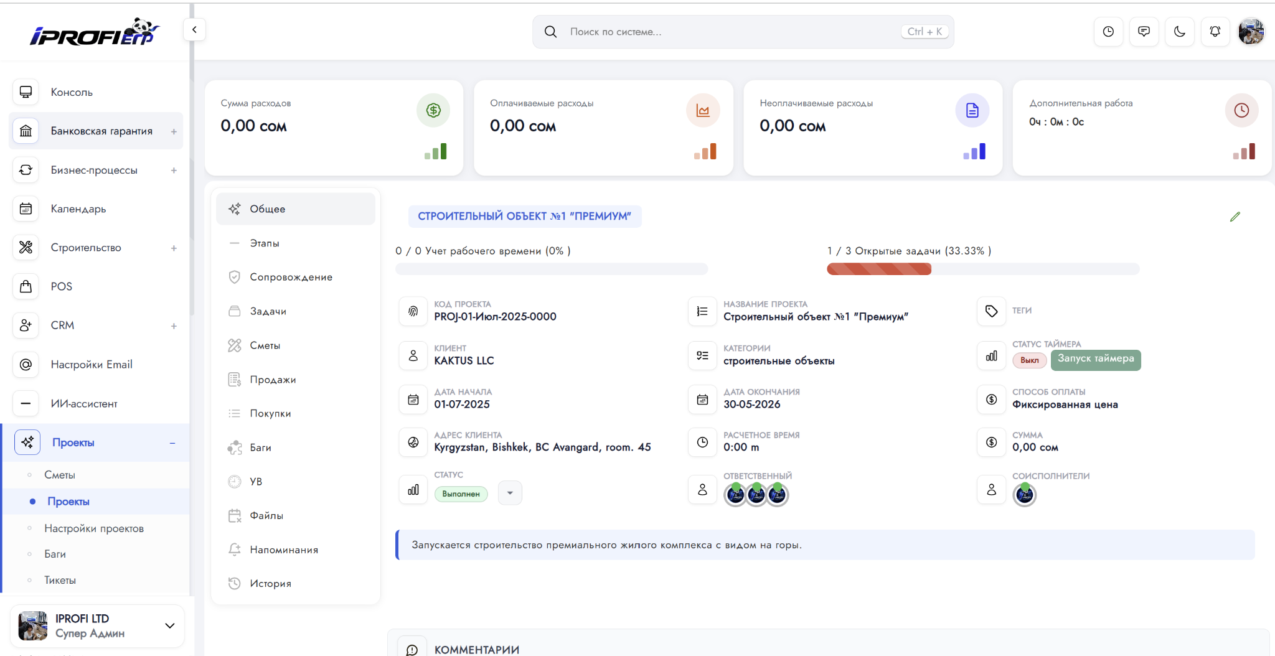The width and height of the screenshot is (1275, 656).
Task: Click the Оплачиваемые расходы chart icon
Action: tap(703, 110)
